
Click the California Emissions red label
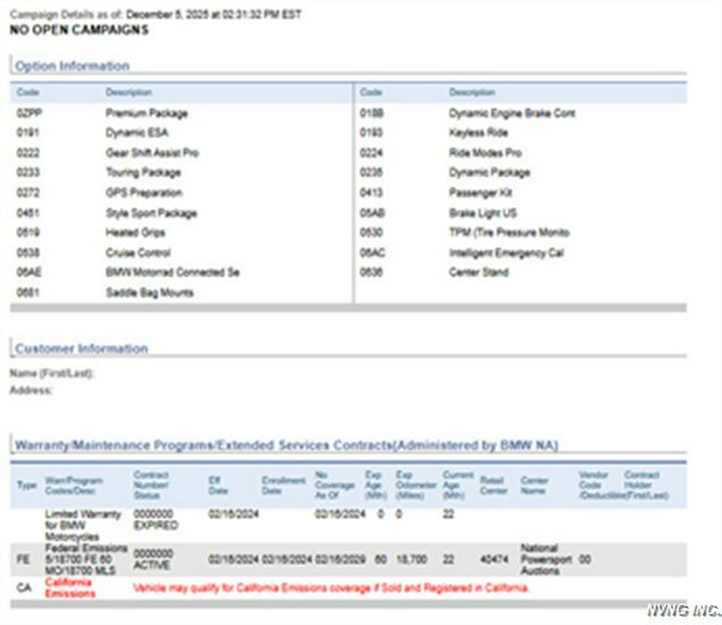pyautogui.click(x=70, y=588)
